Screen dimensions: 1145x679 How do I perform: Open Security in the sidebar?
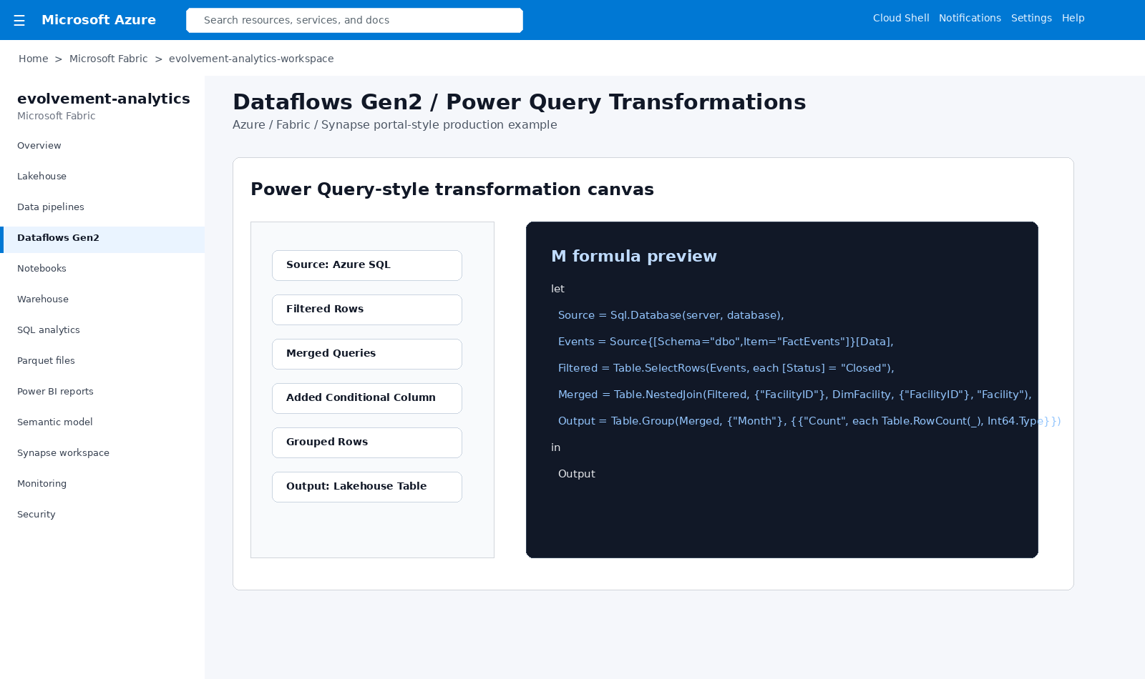[x=102, y=515]
